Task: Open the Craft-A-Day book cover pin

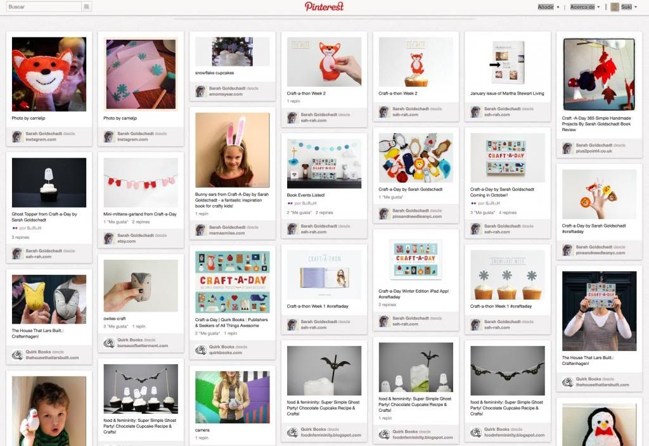Action: tap(232, 282)
